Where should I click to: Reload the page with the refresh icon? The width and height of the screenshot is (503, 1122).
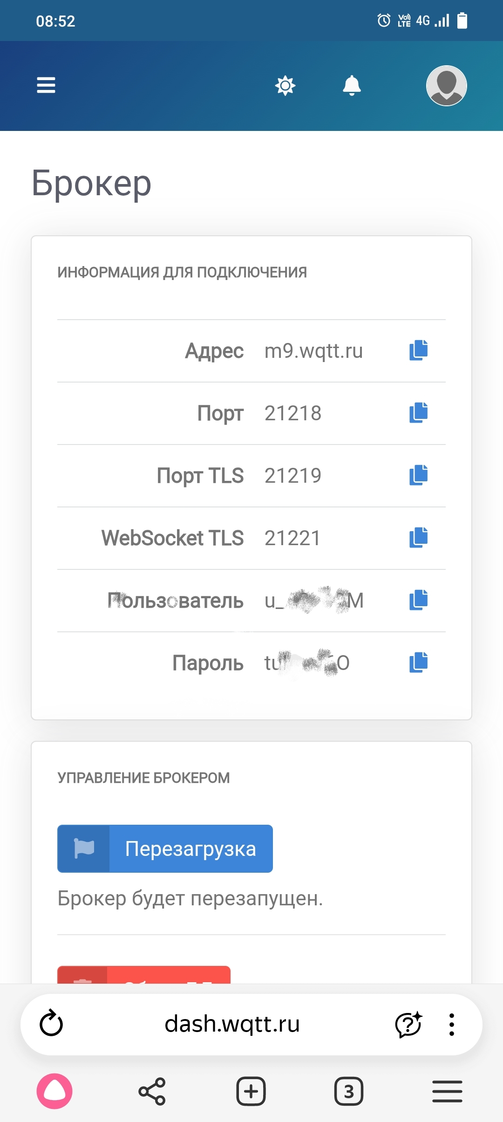[51, 1024]
